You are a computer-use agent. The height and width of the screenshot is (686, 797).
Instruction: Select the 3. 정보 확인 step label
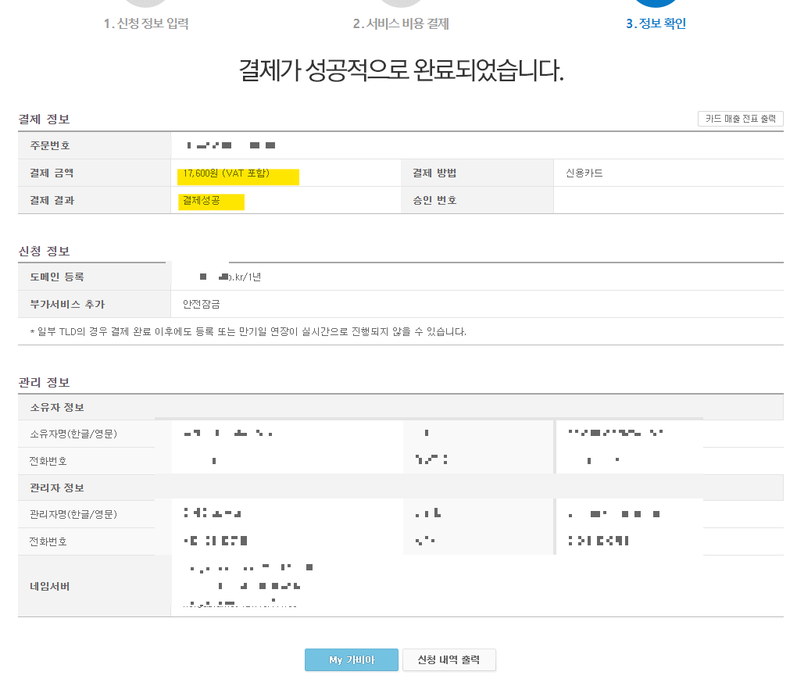655,23
